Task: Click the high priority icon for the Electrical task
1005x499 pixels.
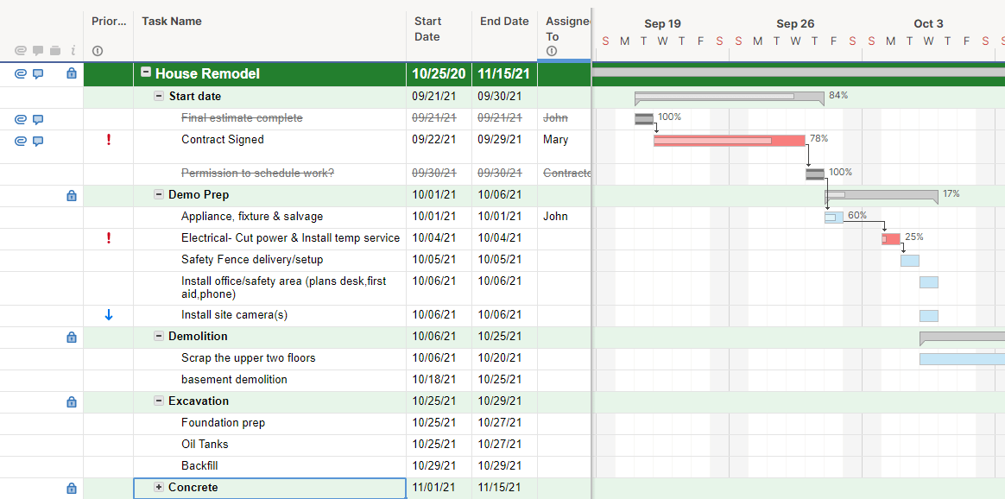Action: pos(109,238)
